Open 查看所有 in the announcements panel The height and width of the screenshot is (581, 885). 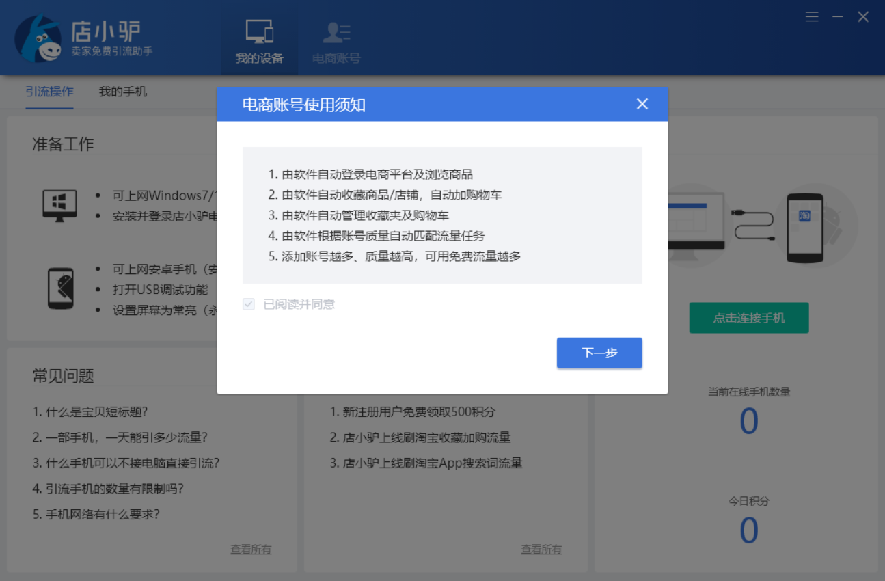point(541,549)
